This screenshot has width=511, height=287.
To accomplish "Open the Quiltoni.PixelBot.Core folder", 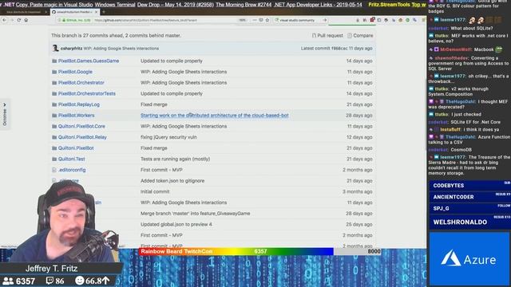I will point(81,126).
